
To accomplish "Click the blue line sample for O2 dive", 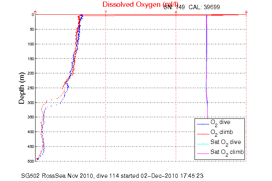I will point(203,124).
